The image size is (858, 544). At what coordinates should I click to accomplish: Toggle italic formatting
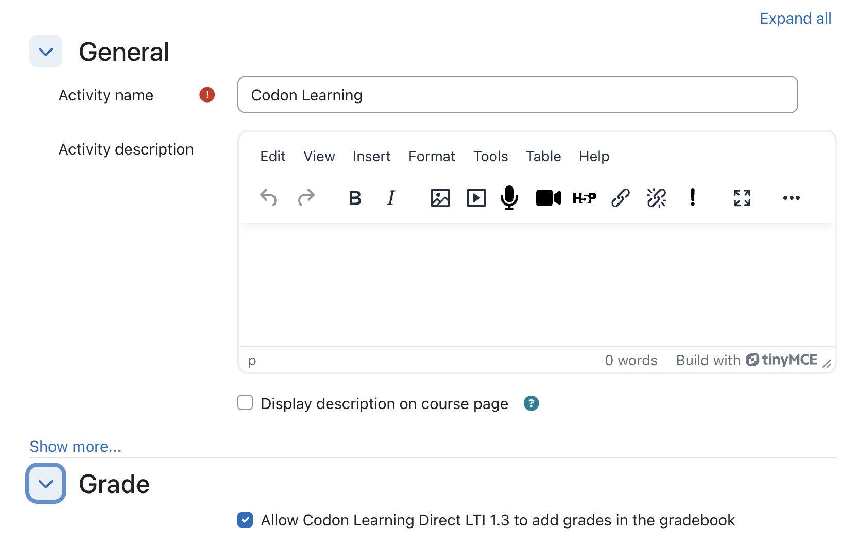click(x=391, y=198)
